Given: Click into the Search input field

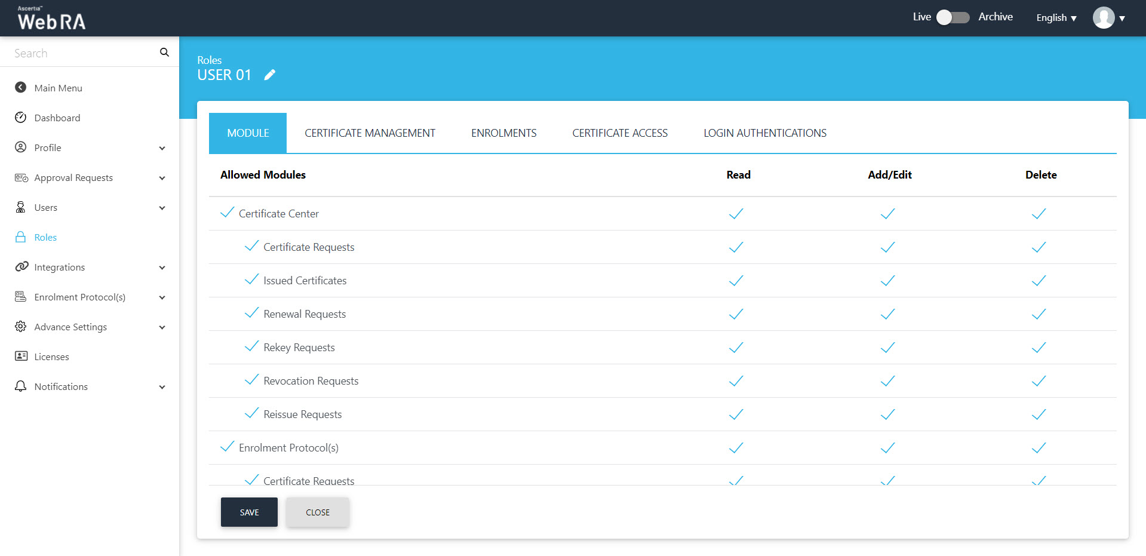Looking at the screenshot, I should 84,53.
